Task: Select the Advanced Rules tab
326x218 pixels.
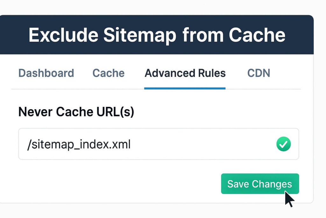Action: [185, 73]
